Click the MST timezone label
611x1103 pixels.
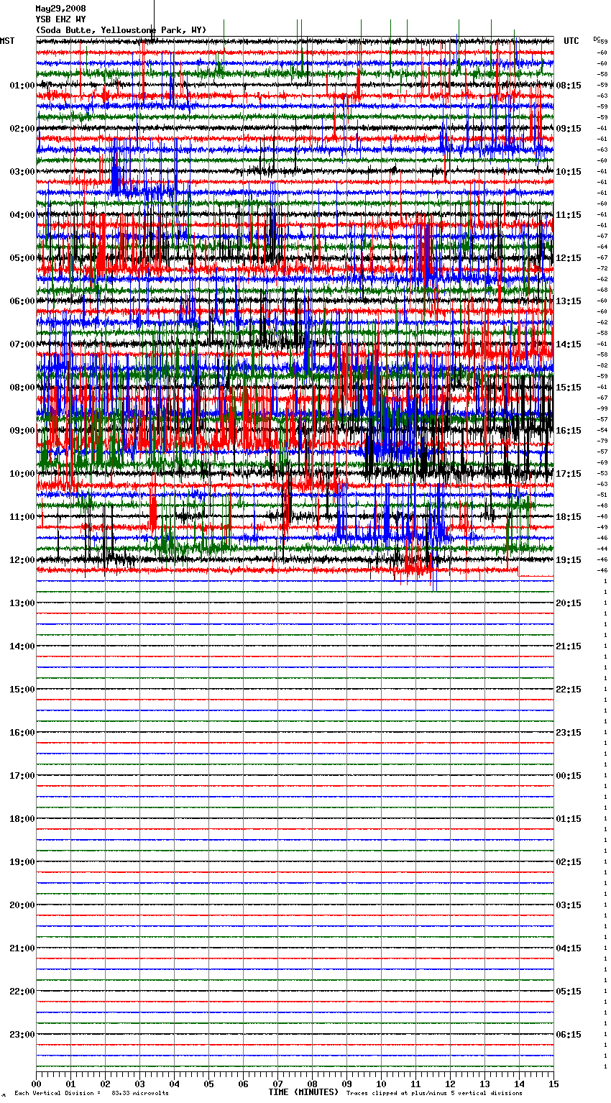(x=7, y=41)
